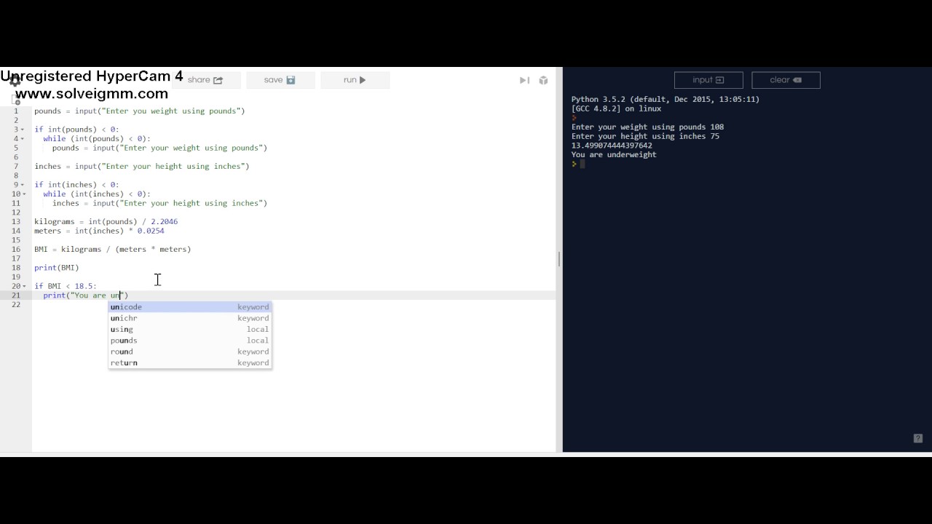932x524 pixels.
Task: Pick the 'using' local suggestion
Action: pyautogui.click(x=190, y=329)
